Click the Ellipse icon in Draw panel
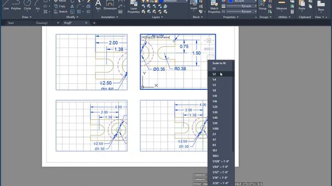 (45, 6)
